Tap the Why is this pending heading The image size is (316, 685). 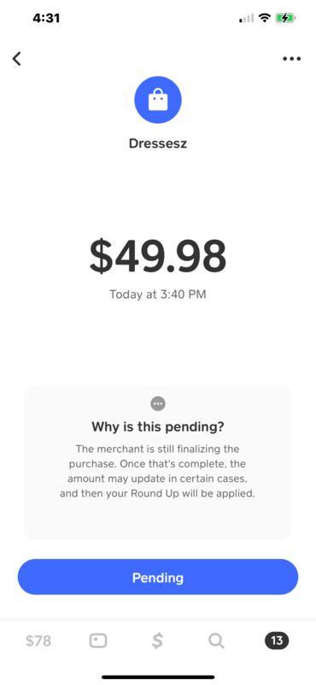coord(158,426)
